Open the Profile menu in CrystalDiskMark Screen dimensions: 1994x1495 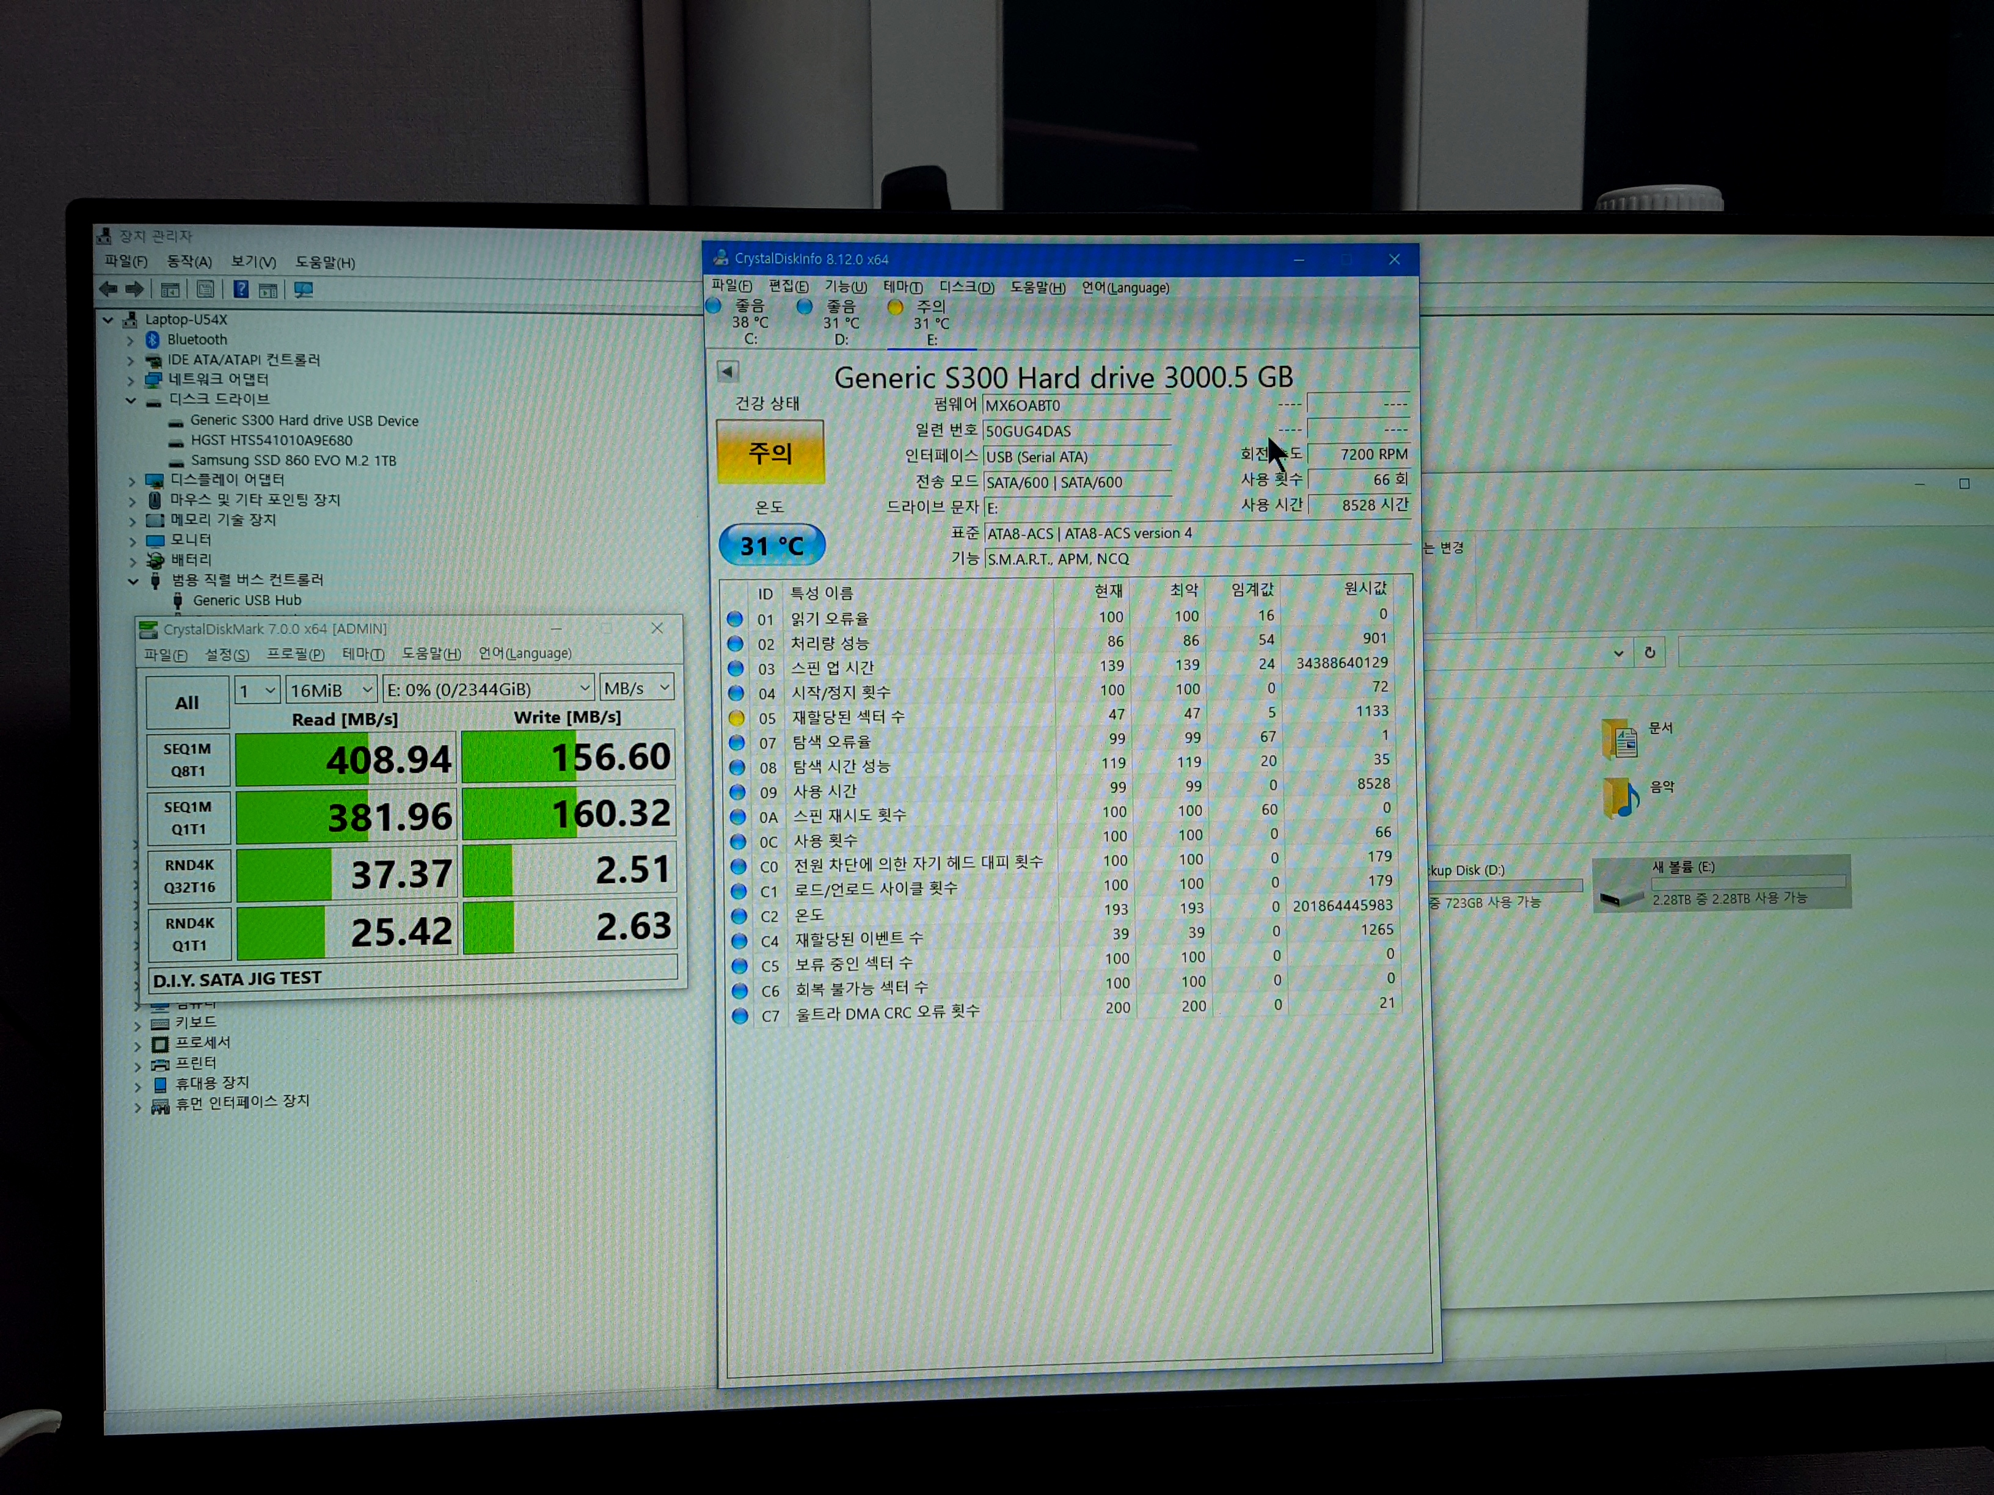pyautogui.click(x=295, y=653)
